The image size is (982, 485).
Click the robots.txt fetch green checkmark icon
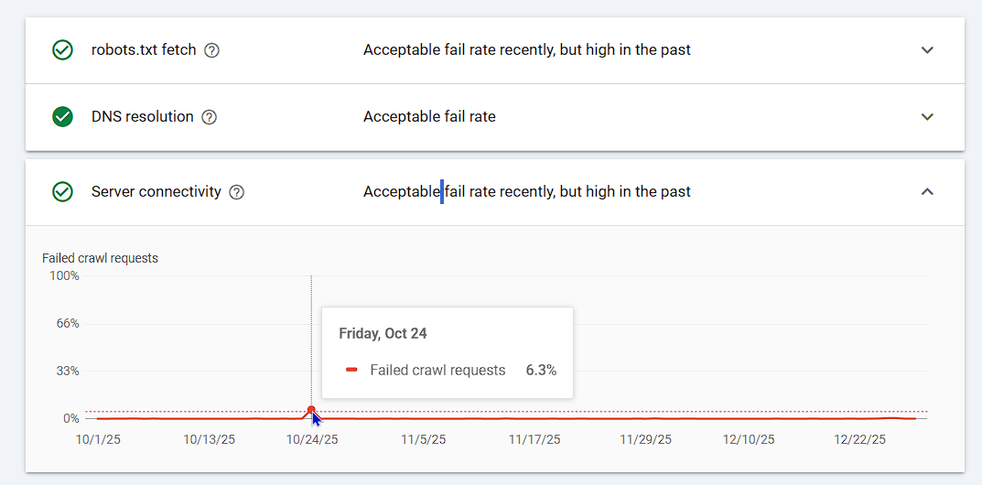(62, 50)
